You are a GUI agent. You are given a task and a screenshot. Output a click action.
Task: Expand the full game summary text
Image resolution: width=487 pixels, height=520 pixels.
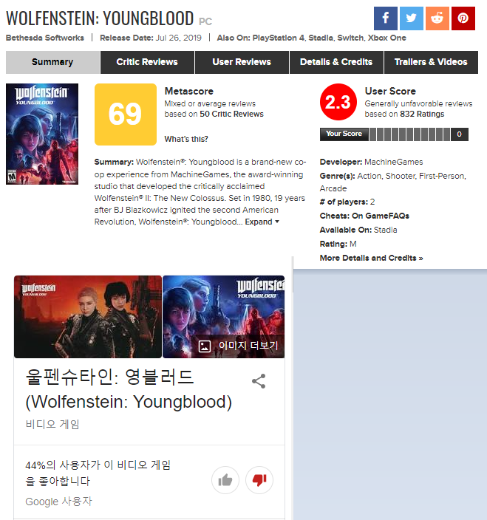click(x=262, y=222)
